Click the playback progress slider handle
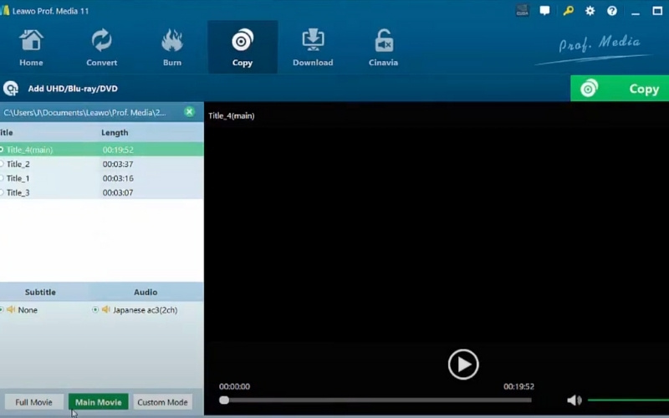This screenshot has width=669, height=418. click(x=224, y=400)
